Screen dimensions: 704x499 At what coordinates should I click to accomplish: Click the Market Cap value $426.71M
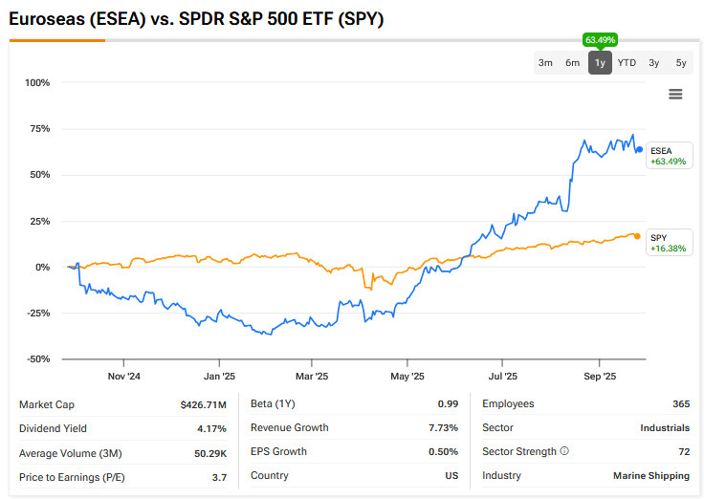[203, 404]
